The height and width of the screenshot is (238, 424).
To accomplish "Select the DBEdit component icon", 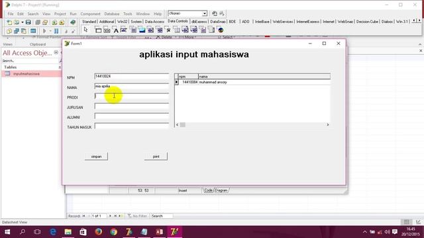I will (124, 30).
